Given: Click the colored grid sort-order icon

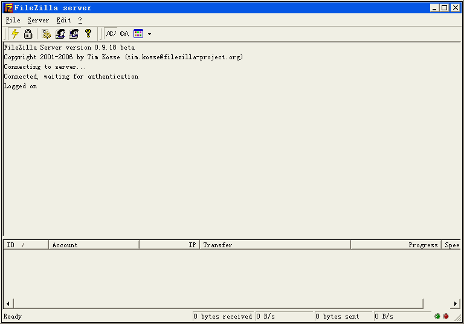Looking at the screenshot, I should pos(138,34).
